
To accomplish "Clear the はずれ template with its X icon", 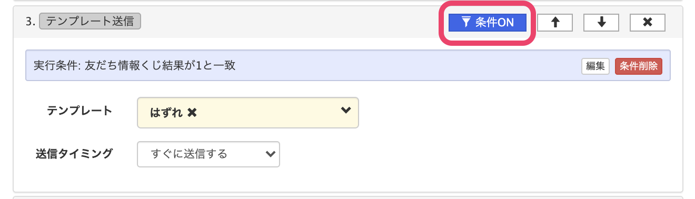I will coord(192,112).
